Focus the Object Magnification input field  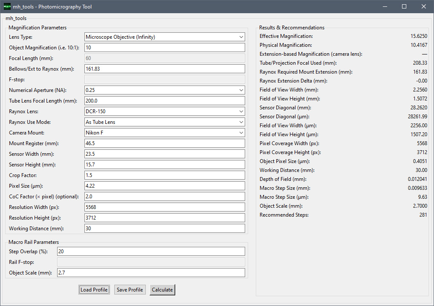coord(165,48)
